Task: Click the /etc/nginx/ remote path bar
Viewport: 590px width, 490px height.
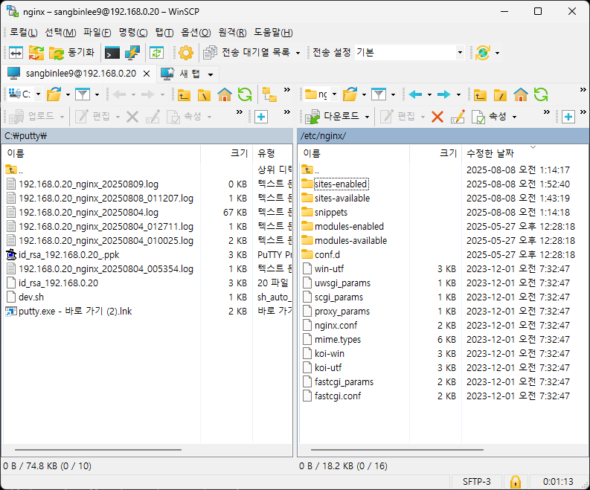Action: (443, 136)
